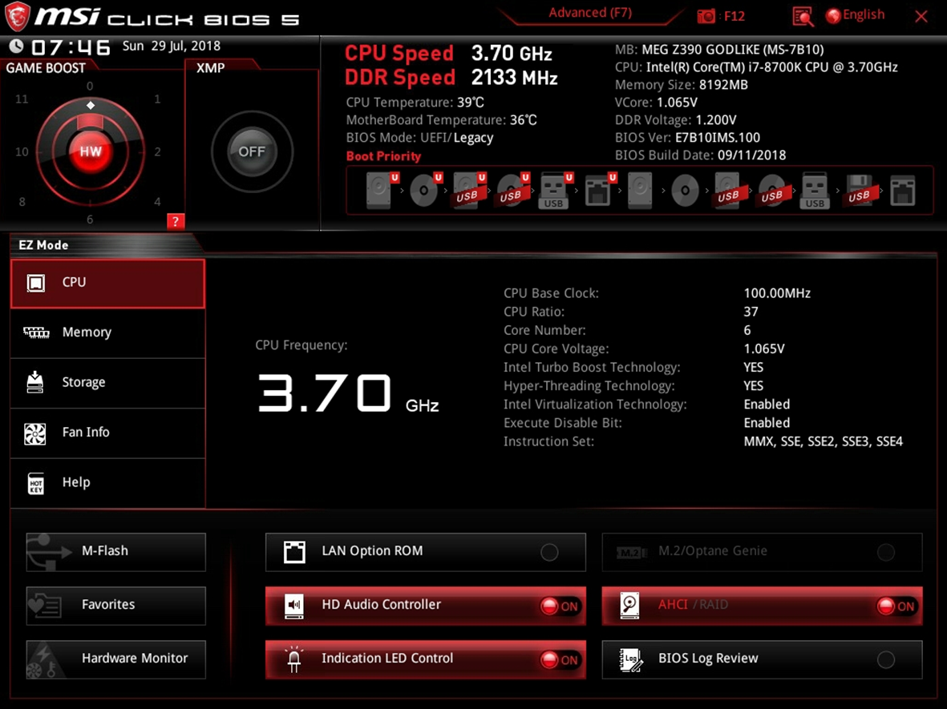Open Favorites menu

click(115, 605)
